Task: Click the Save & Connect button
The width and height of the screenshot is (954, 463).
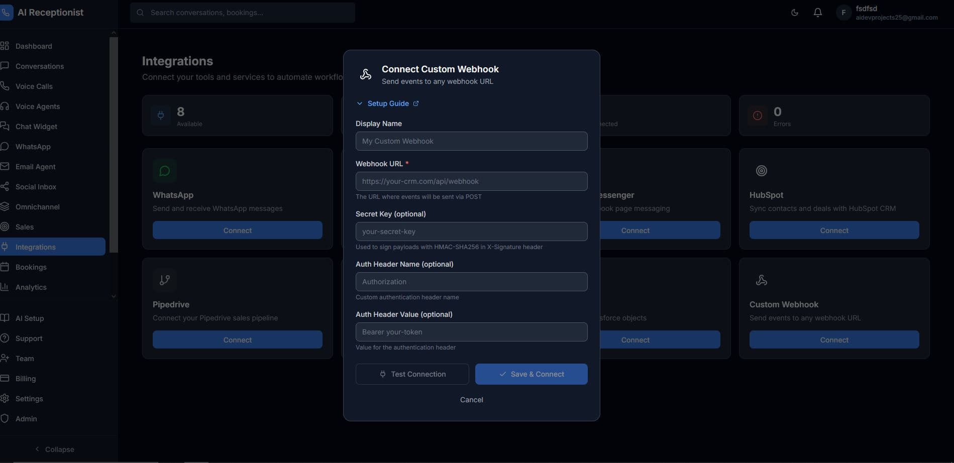Action: (531, 374)
